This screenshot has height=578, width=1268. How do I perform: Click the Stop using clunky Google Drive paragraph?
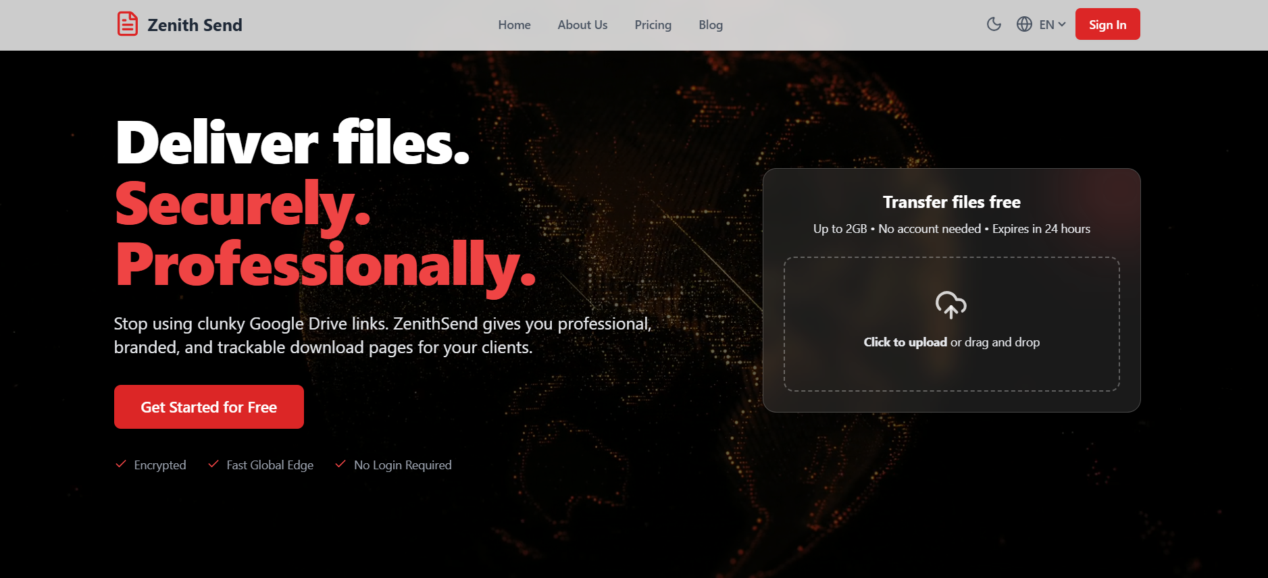coord(383,336)
